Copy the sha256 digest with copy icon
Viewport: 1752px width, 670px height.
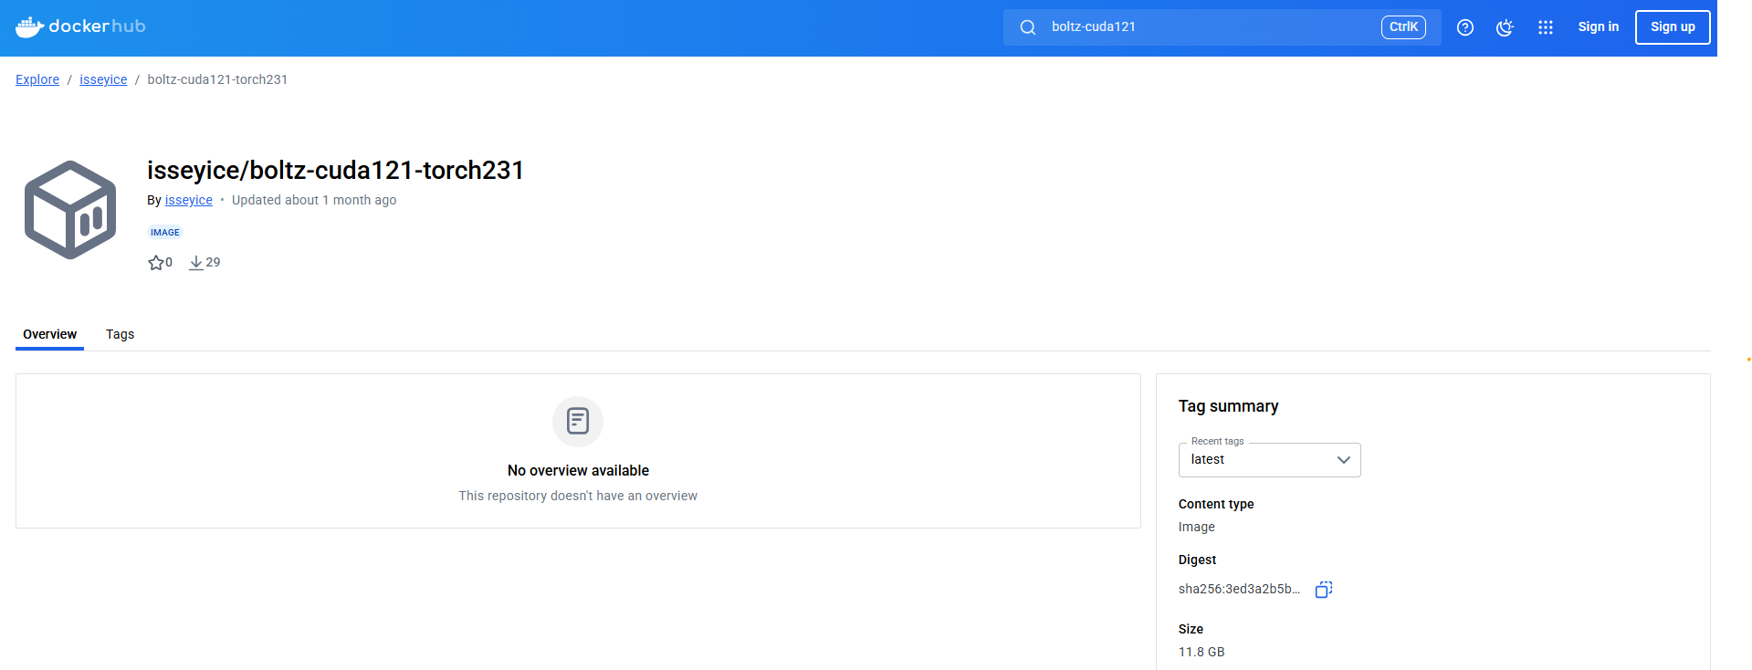pos(1324,590)
